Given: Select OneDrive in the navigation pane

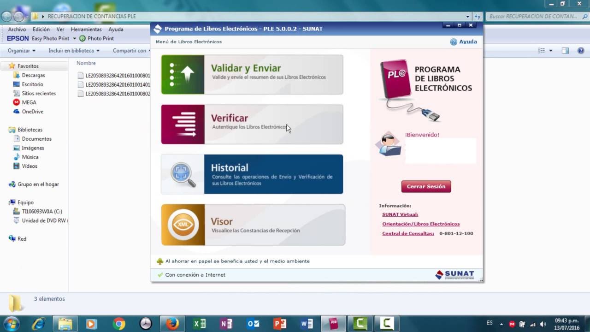Looking at the screenshot, I should click(32, 112).
